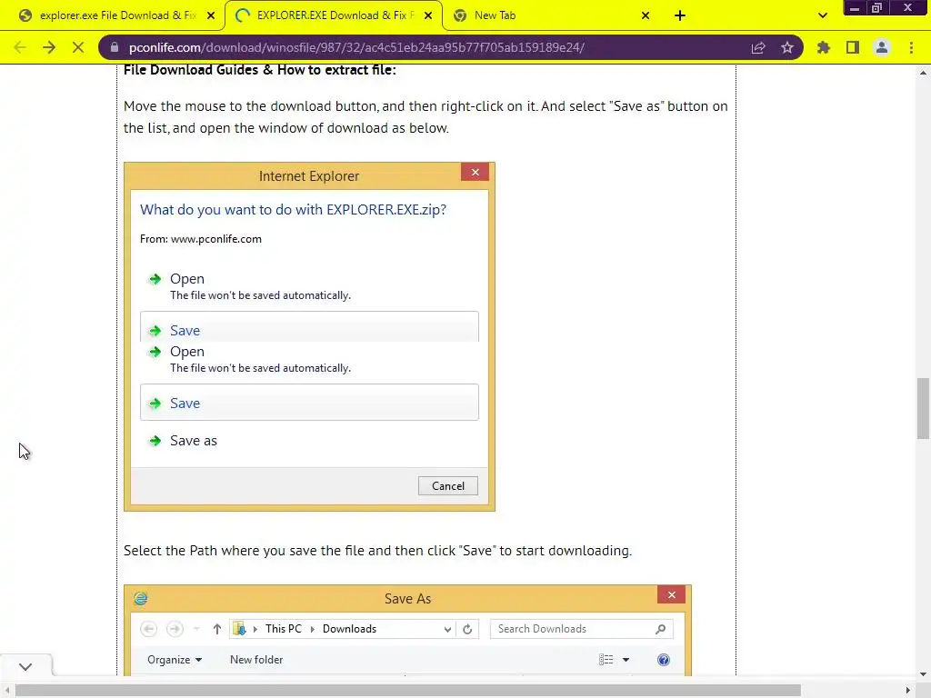The height and width of the screenshot is (698, 931).
Task: Click the upper Save option
Action: (309, 327)
